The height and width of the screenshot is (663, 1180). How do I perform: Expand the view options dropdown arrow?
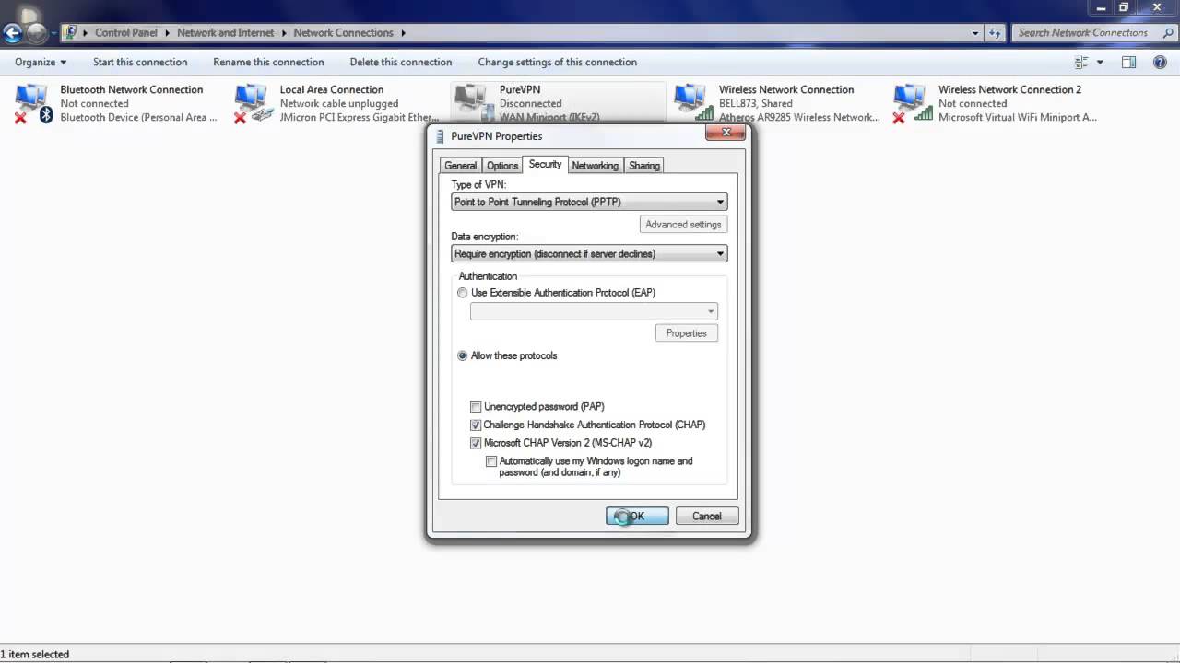click(x=1100, y=62)
